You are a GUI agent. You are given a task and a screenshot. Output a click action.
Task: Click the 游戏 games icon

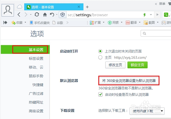tap(164, 23)
